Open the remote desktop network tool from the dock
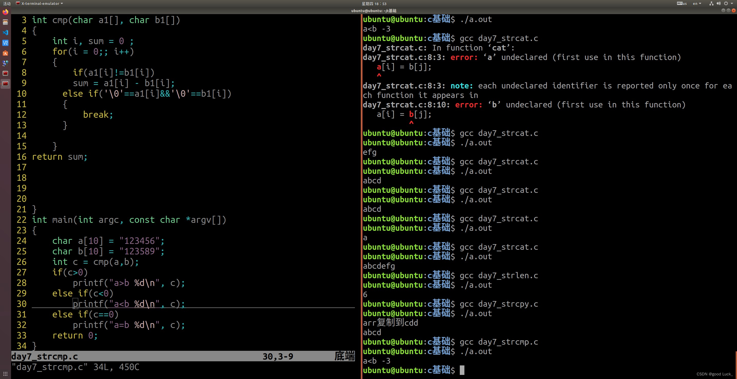Image resolution: width=737 pixels, height=379 pixels. 5,63
